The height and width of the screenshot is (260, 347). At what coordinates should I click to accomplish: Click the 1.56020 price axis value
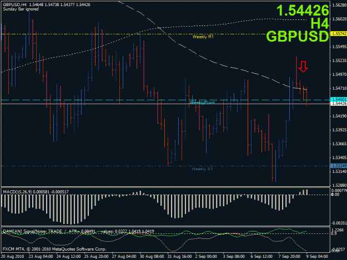[x=339, y=19]
